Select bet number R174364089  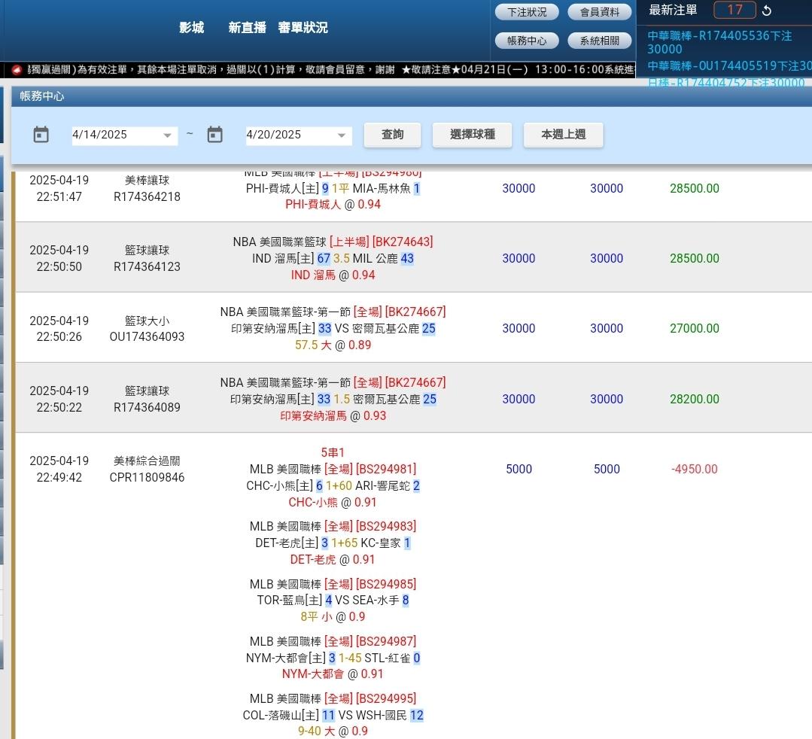tap(147, 408)
